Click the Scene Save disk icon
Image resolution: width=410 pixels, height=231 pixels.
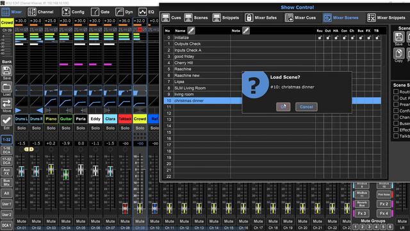point(398,37)
